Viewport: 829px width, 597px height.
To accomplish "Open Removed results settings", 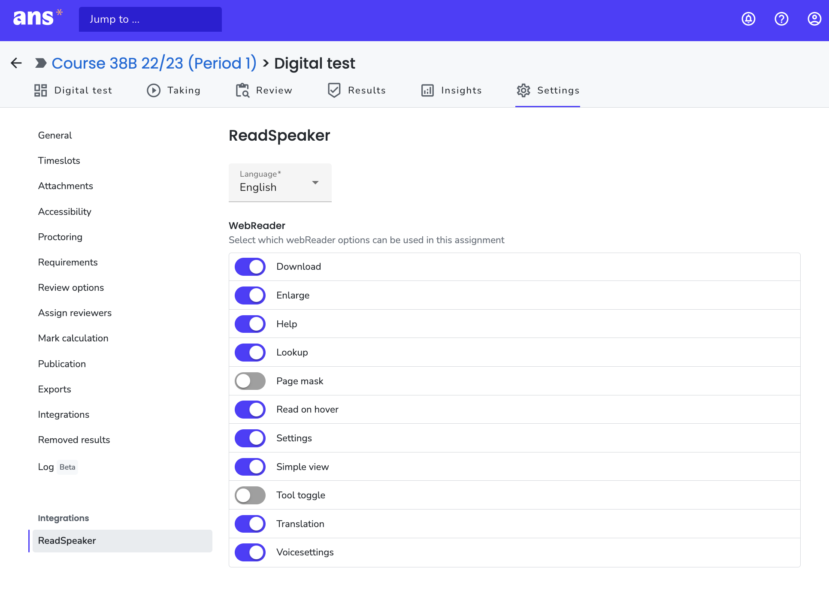I will [74, 440].
